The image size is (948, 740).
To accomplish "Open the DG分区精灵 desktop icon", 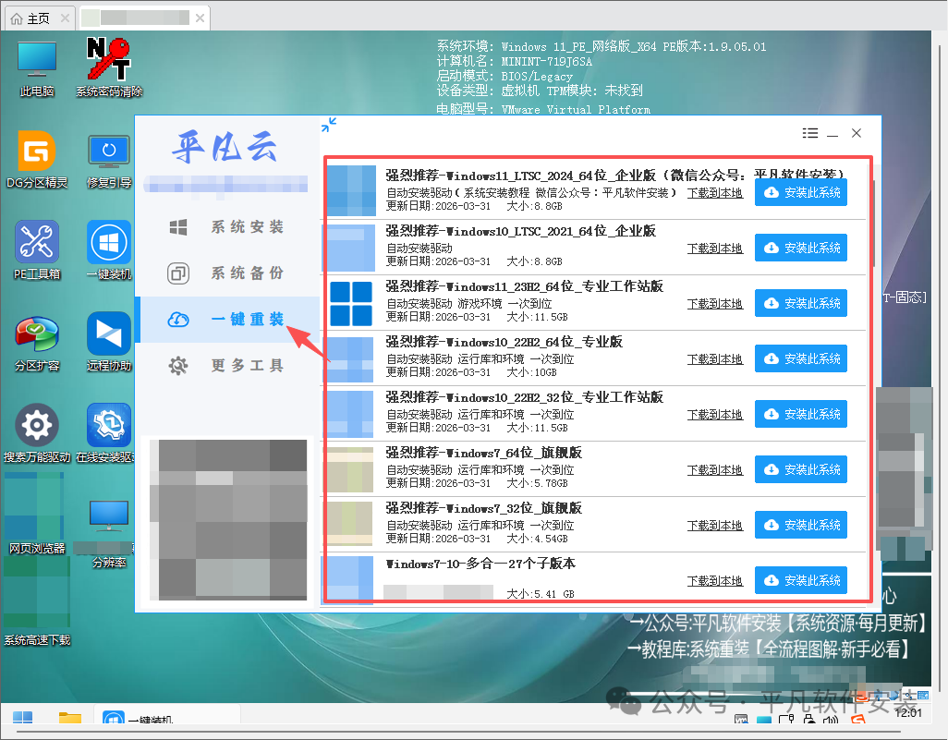I will point(37,159).
